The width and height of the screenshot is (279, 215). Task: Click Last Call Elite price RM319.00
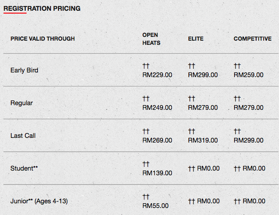coord(203,140)
